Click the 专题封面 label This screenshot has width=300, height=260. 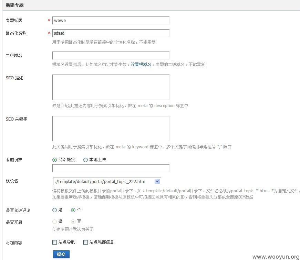point(14,160)
